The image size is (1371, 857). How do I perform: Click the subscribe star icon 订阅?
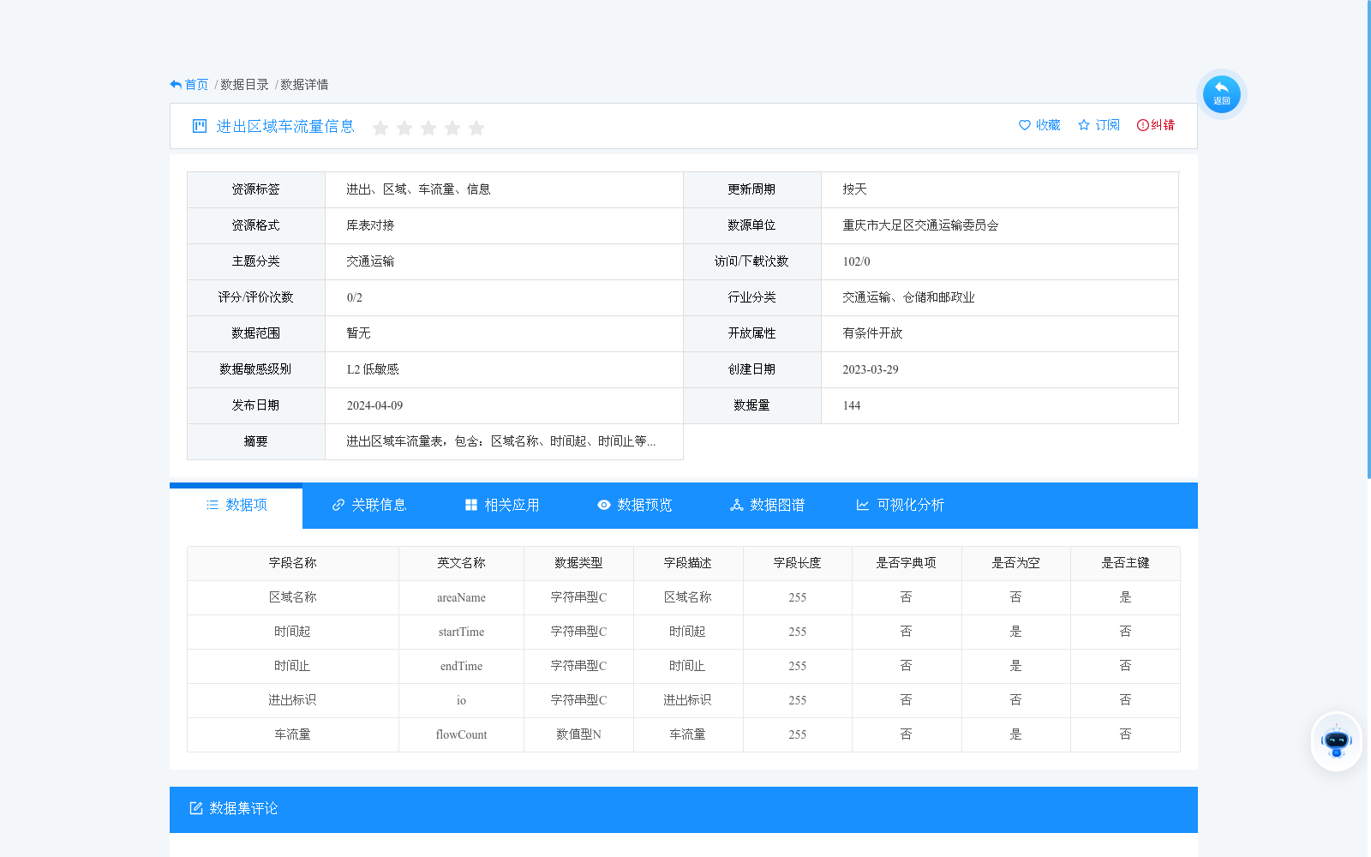1084,125
